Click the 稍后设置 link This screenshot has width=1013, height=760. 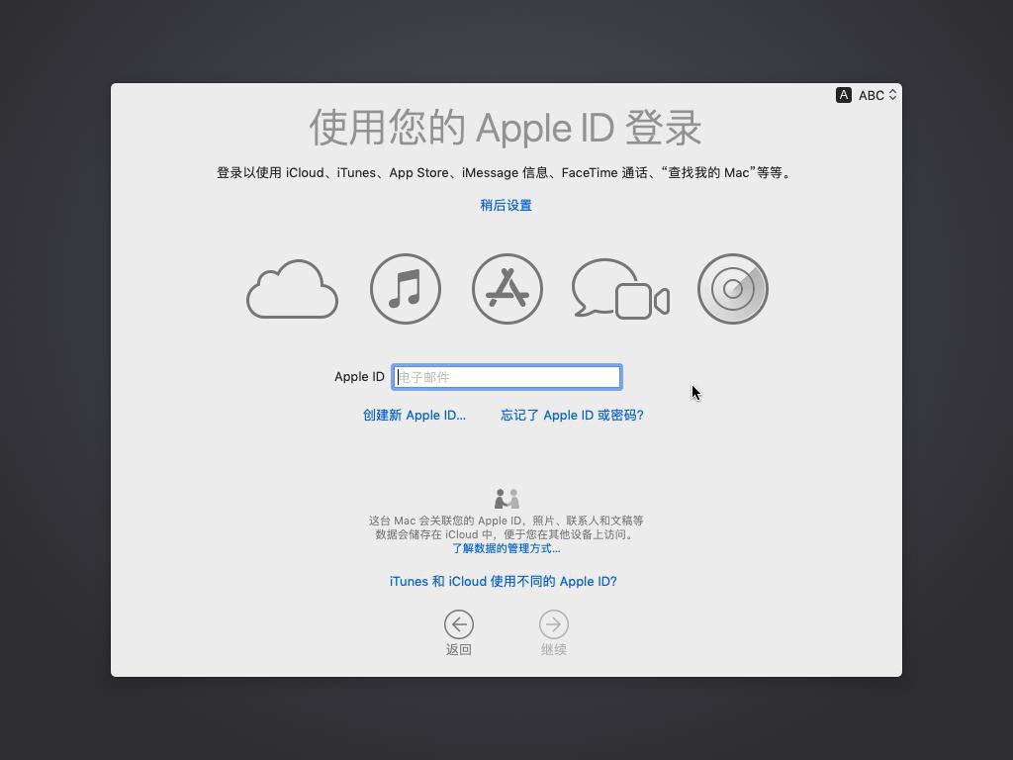[506, 206]
